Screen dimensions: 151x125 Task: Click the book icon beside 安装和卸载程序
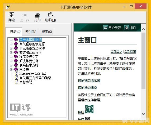pyautogui.click(x=16, y=52)
